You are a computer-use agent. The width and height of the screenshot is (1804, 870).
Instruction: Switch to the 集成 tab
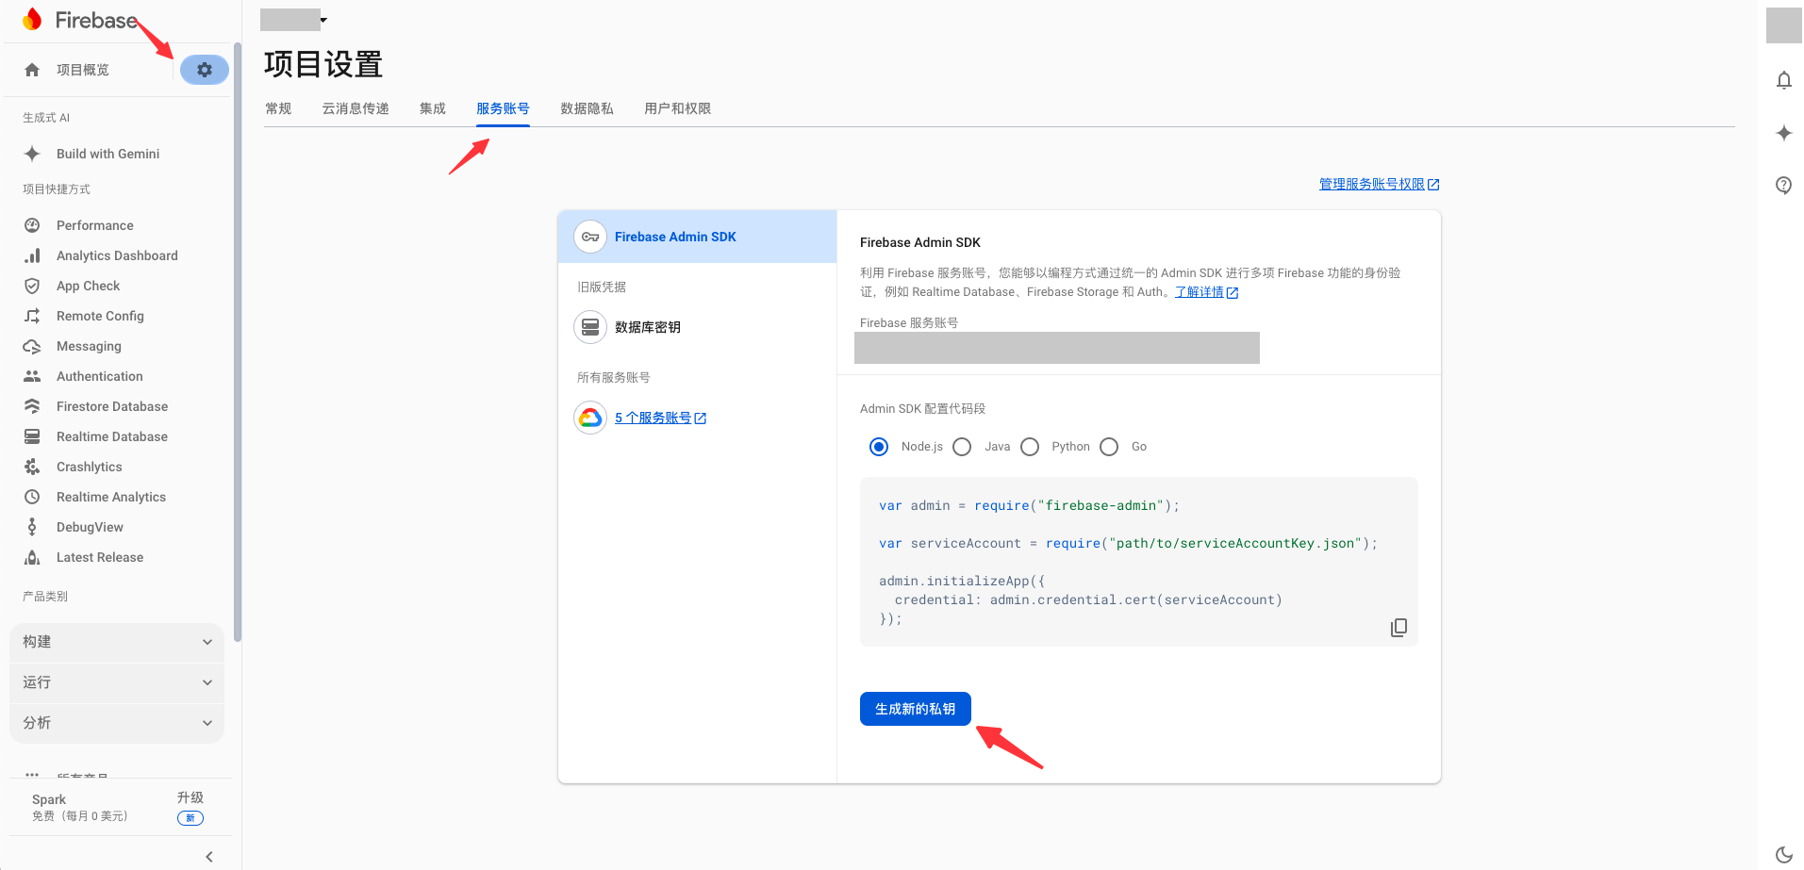click(433, 108)
